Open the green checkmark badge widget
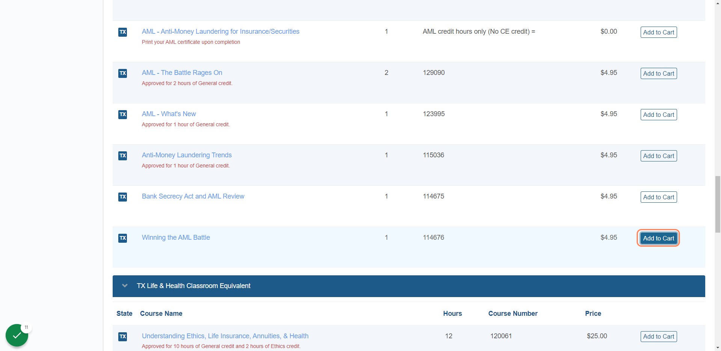The image size is (721, 351). click(17, 335)
